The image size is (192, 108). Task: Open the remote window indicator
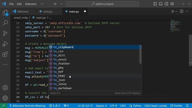pos(4,106)
